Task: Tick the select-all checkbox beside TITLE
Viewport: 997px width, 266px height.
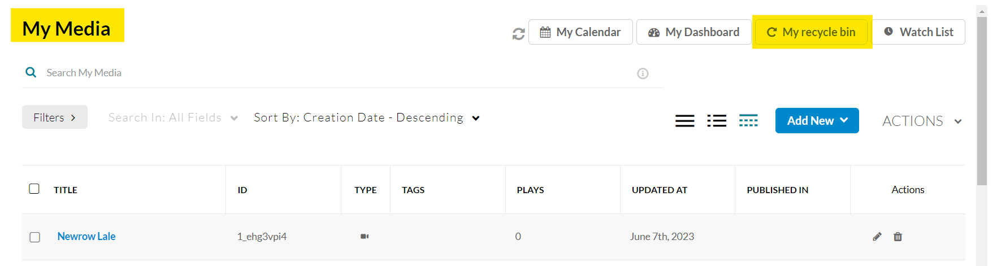Action: (x=34, y=189)
